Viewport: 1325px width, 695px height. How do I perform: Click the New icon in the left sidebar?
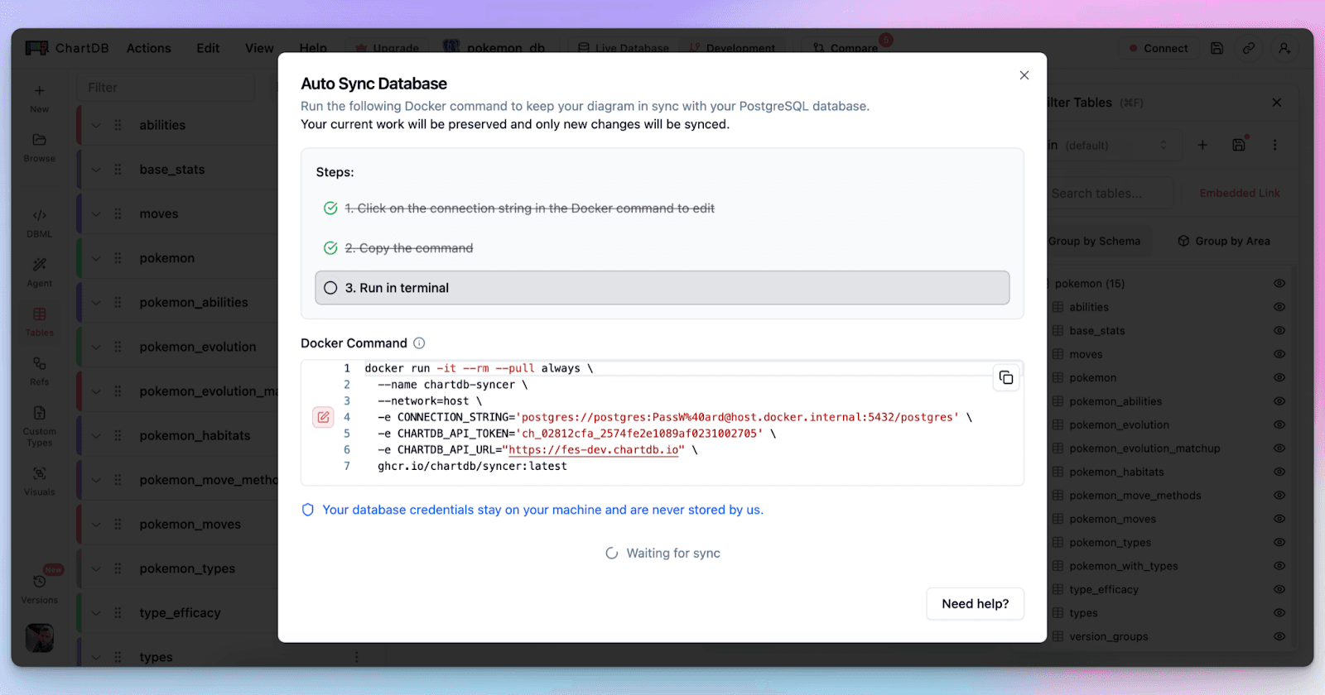coord(39,98)
